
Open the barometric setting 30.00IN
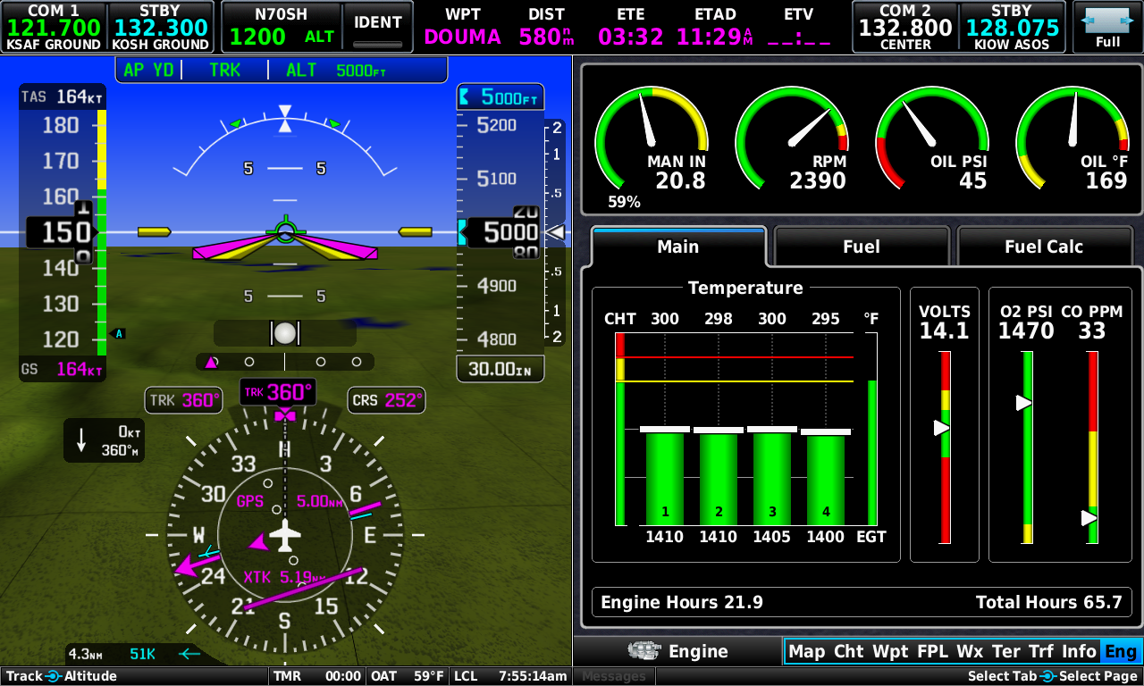[x=500, y=369]
